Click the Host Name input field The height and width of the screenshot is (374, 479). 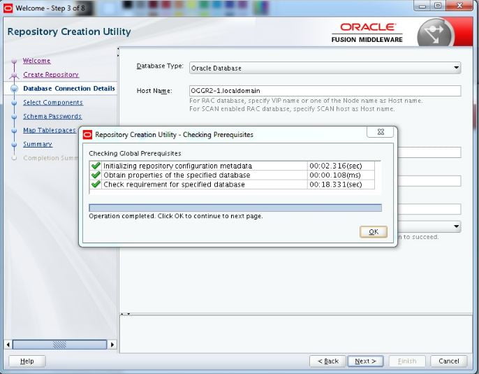(325, 91)
